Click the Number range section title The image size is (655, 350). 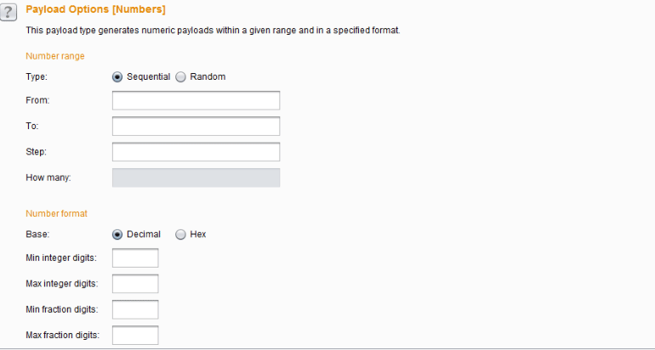point(55,56)
